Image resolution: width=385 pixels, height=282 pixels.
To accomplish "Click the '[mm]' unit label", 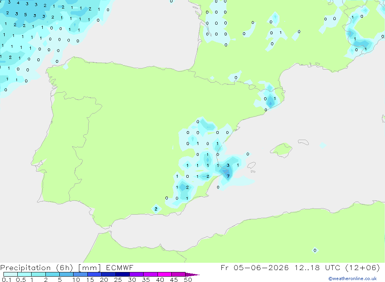I will 89,268.
